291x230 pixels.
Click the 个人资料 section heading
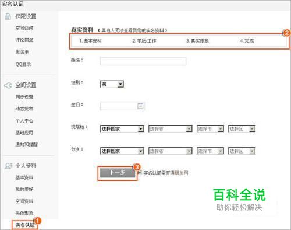26,166
